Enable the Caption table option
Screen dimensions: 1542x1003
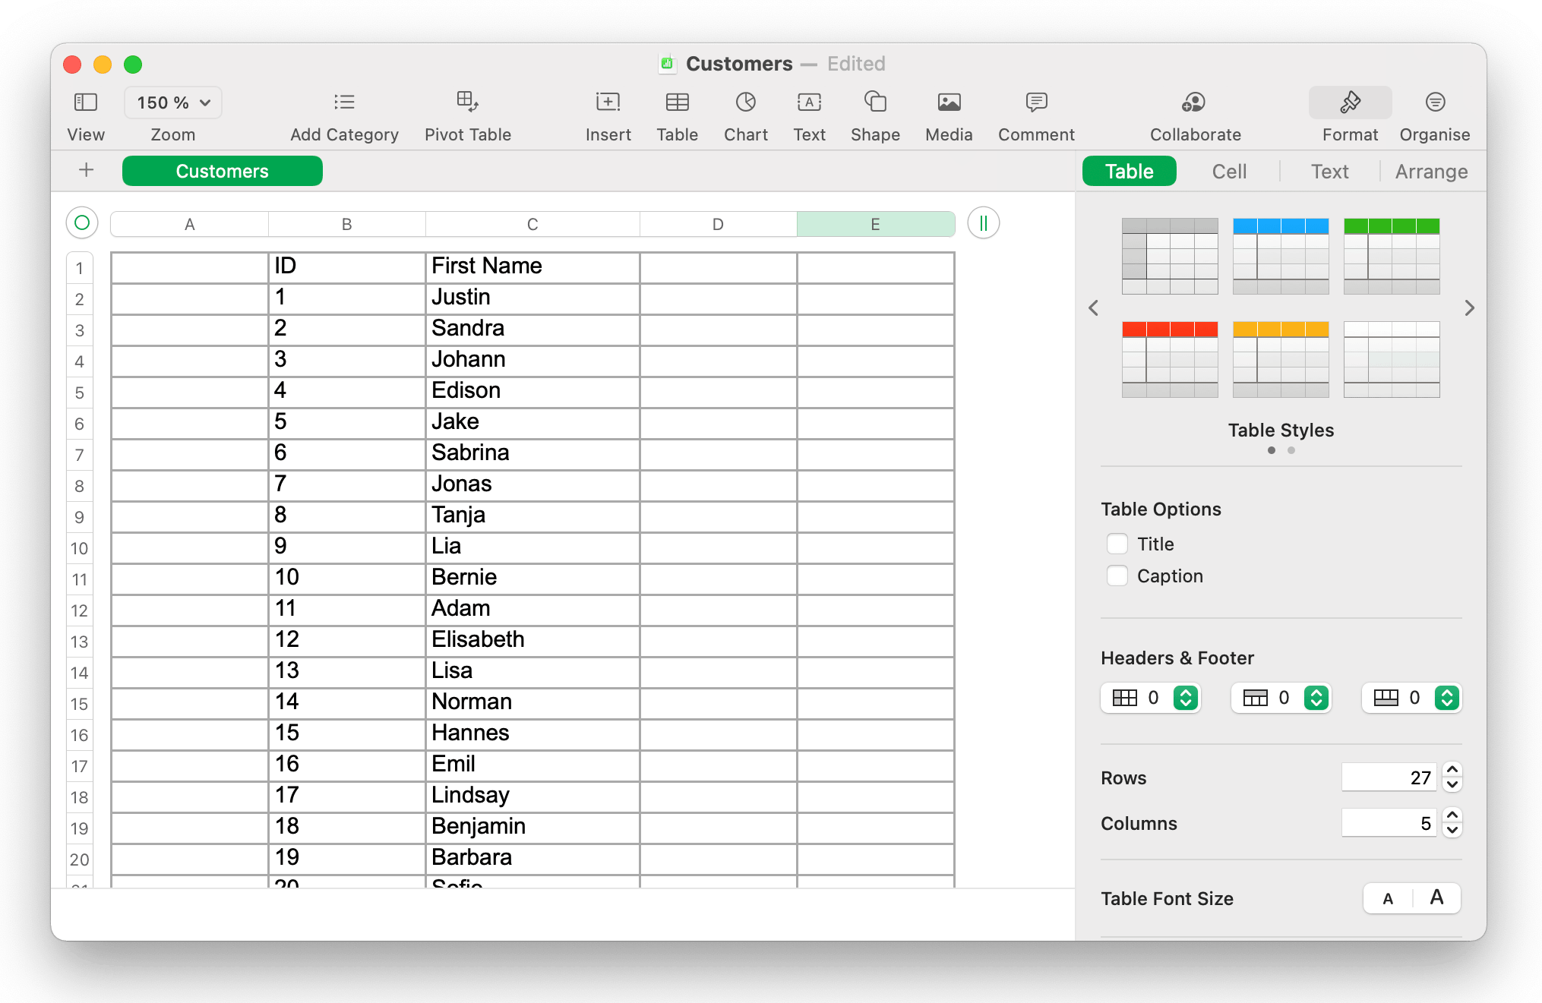click(x=1117, y=575)
